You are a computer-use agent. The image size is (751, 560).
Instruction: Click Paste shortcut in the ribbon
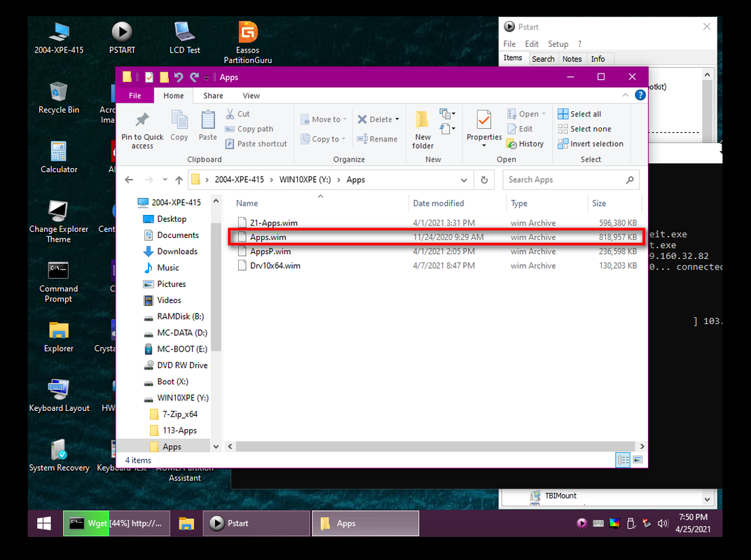click(x=256, y=143)
